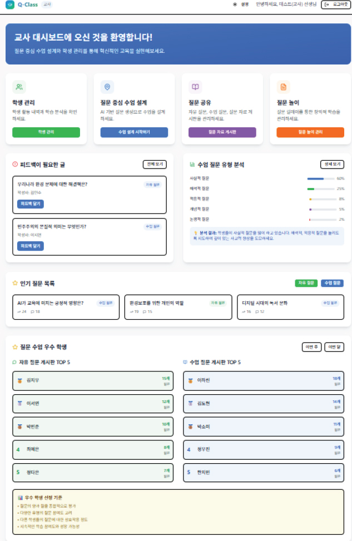The image size is (352, 541).
Task: Toggle the 수업 질문 filter
Action: click(333, 283)
